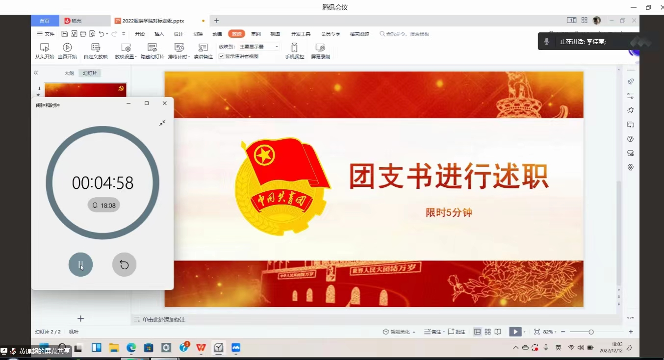Screen dimensions: 664x360
Task: Switch to reading view book icon
Action: (x=498, y=332)
